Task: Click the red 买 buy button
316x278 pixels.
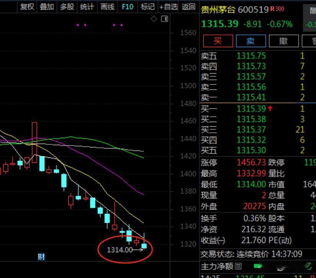Action: pos(218,41)
